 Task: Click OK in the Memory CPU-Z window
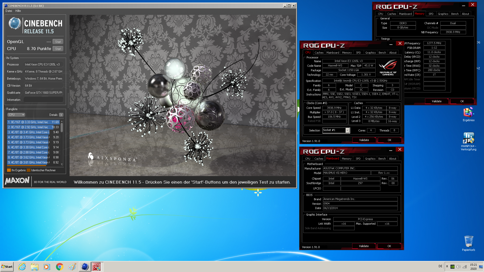coord(462,101)
